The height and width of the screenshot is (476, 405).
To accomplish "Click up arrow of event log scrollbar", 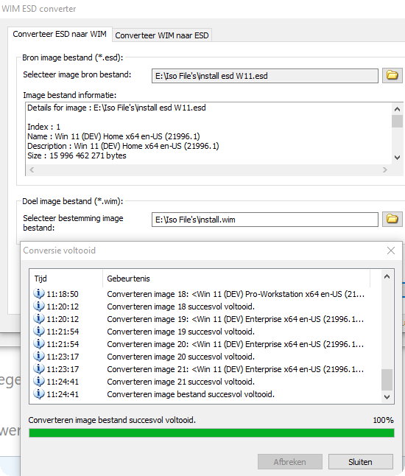I will (x=387, y=276).
